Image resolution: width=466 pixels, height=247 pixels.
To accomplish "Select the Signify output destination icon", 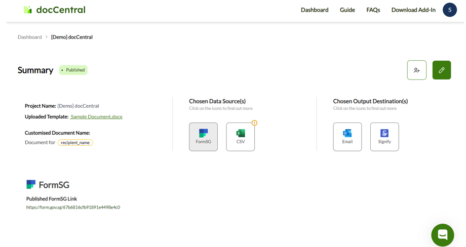I will 384,137.
